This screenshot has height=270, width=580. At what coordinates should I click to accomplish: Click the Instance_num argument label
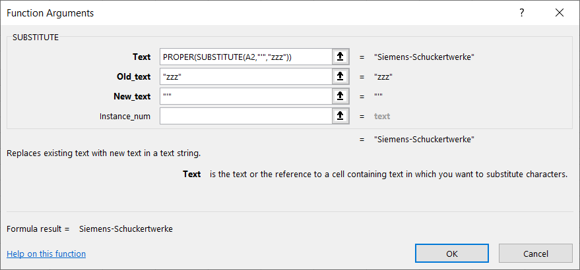pos(125,117)
